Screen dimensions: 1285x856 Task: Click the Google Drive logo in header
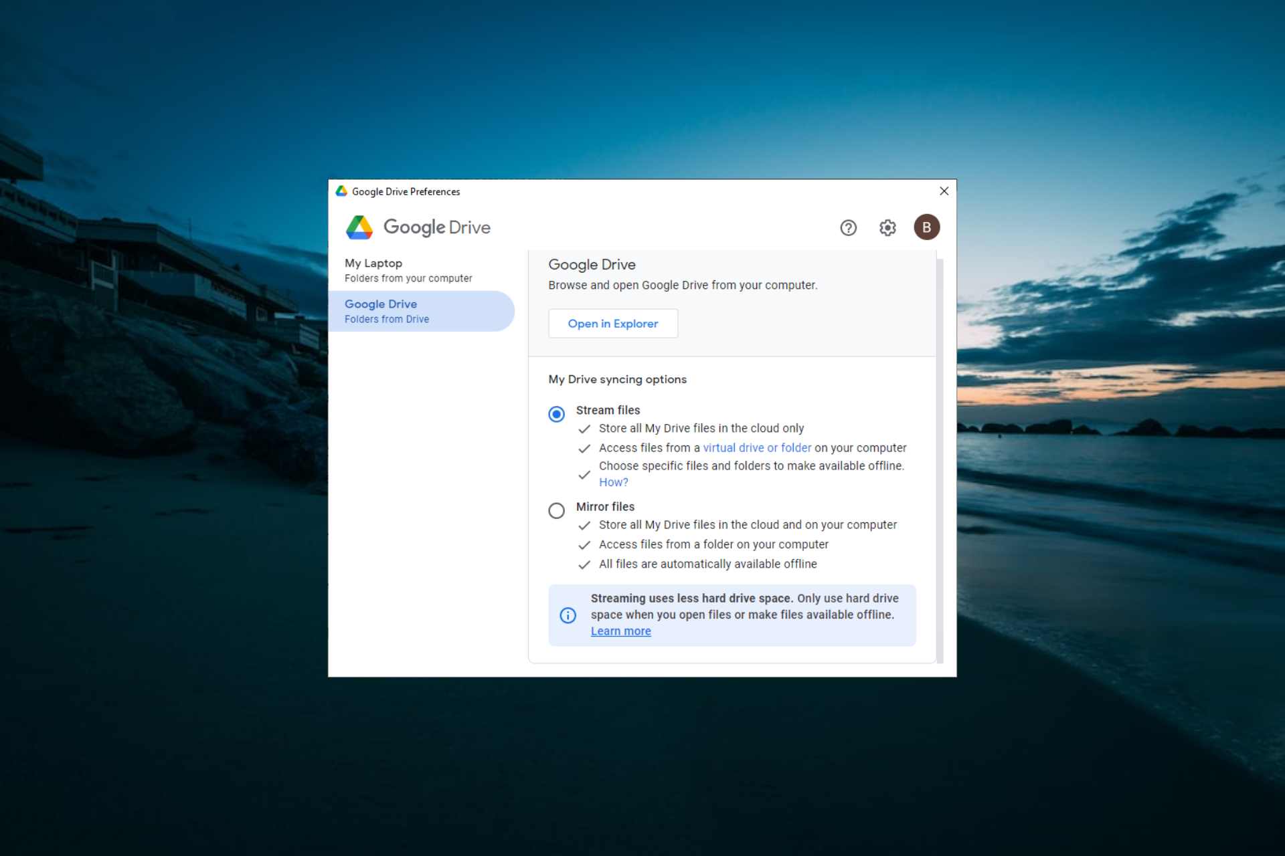point(418,227)
